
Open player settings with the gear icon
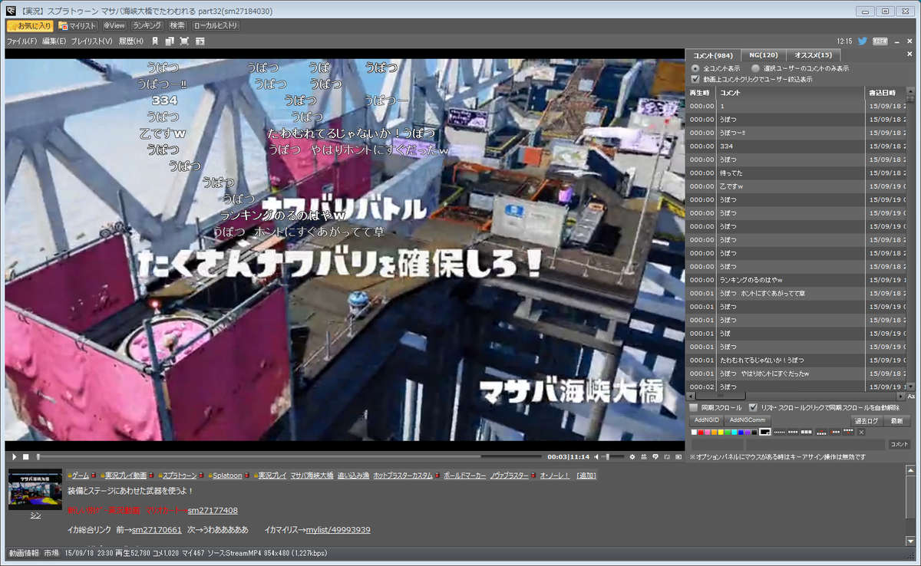pos(632,457)
